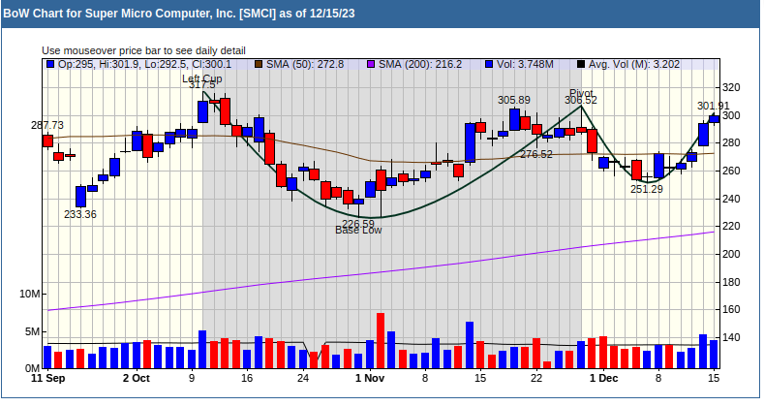Image resolution: width=764 pixels, height=406 pixels.
Task: Click the 320 price axis label
Action: [x=731, y=88]
